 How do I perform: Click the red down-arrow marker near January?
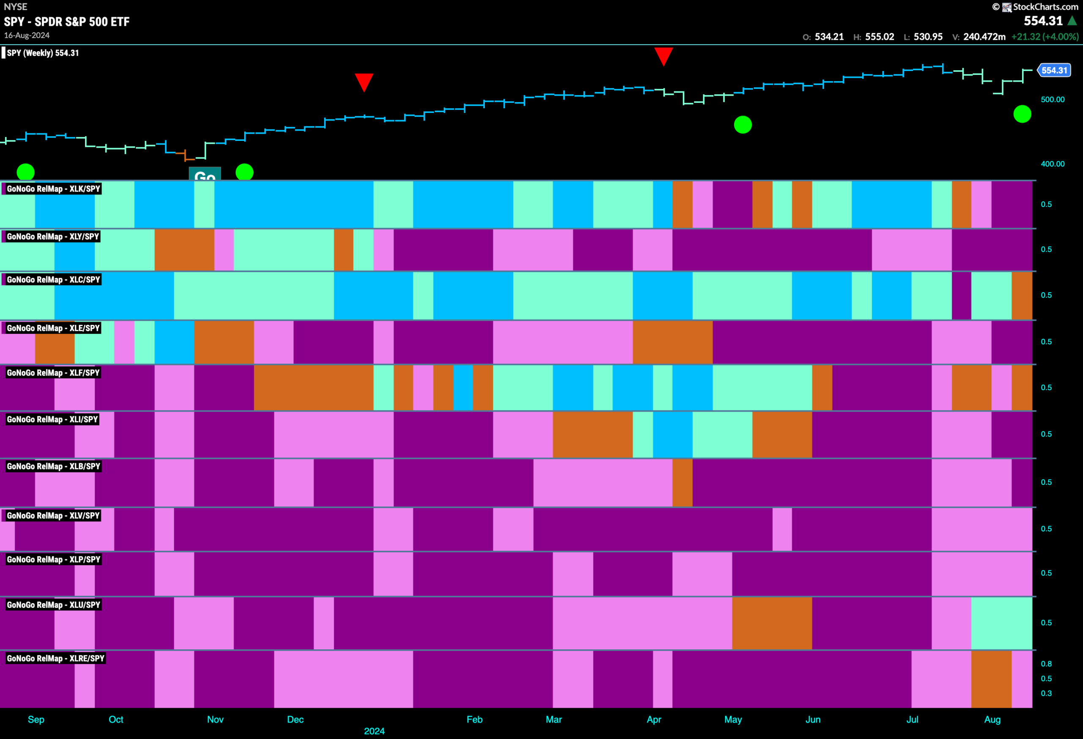(x=364, y=82)
